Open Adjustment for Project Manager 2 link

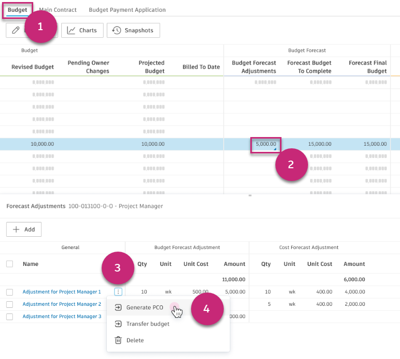pyautogui.click(x=62, y=304)
